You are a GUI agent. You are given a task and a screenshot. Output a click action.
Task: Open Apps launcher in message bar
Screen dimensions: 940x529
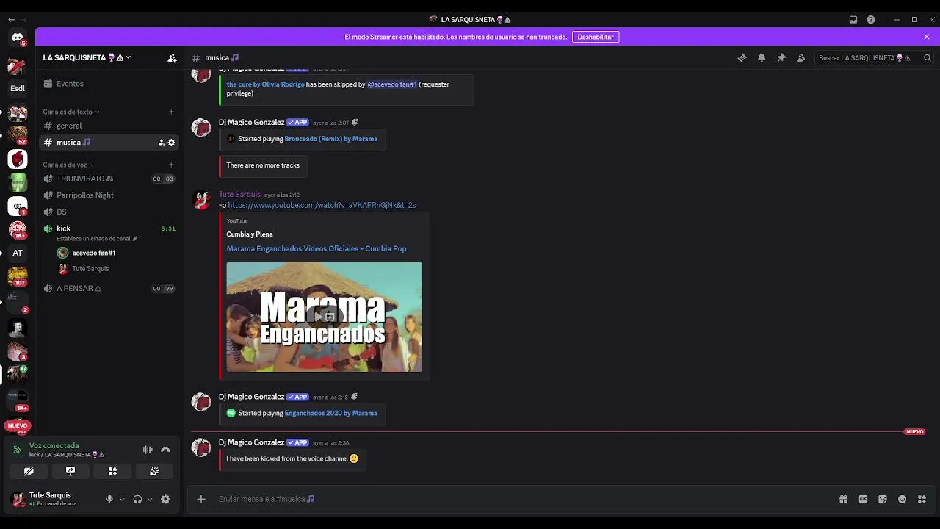922,500
